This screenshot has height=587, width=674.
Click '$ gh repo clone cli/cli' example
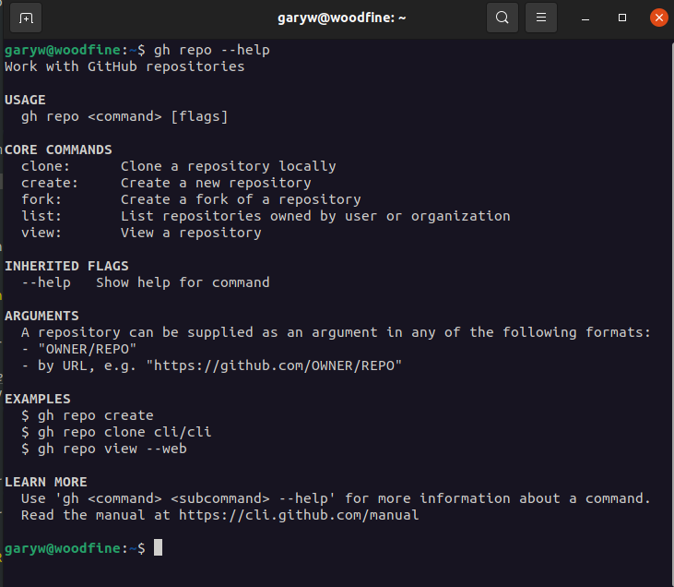click(116, 432)
